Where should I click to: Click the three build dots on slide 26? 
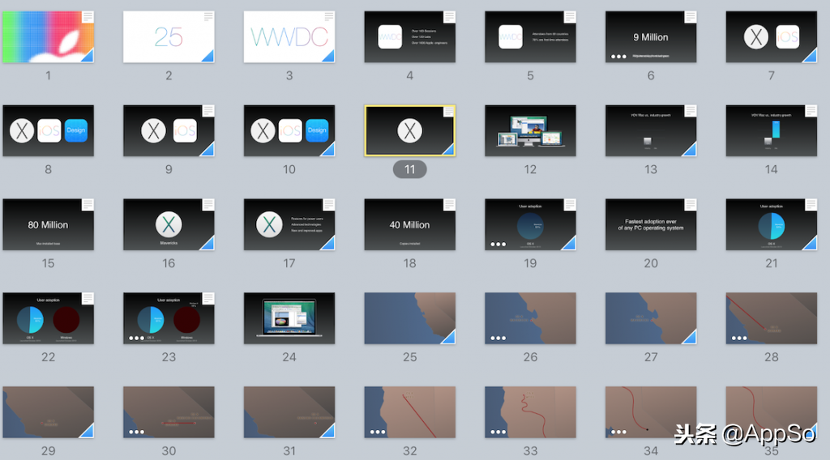(498, 338)
